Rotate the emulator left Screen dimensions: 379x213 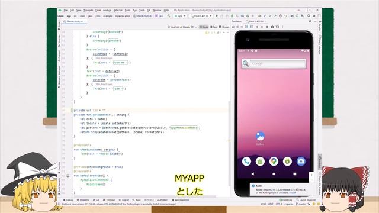247,27
